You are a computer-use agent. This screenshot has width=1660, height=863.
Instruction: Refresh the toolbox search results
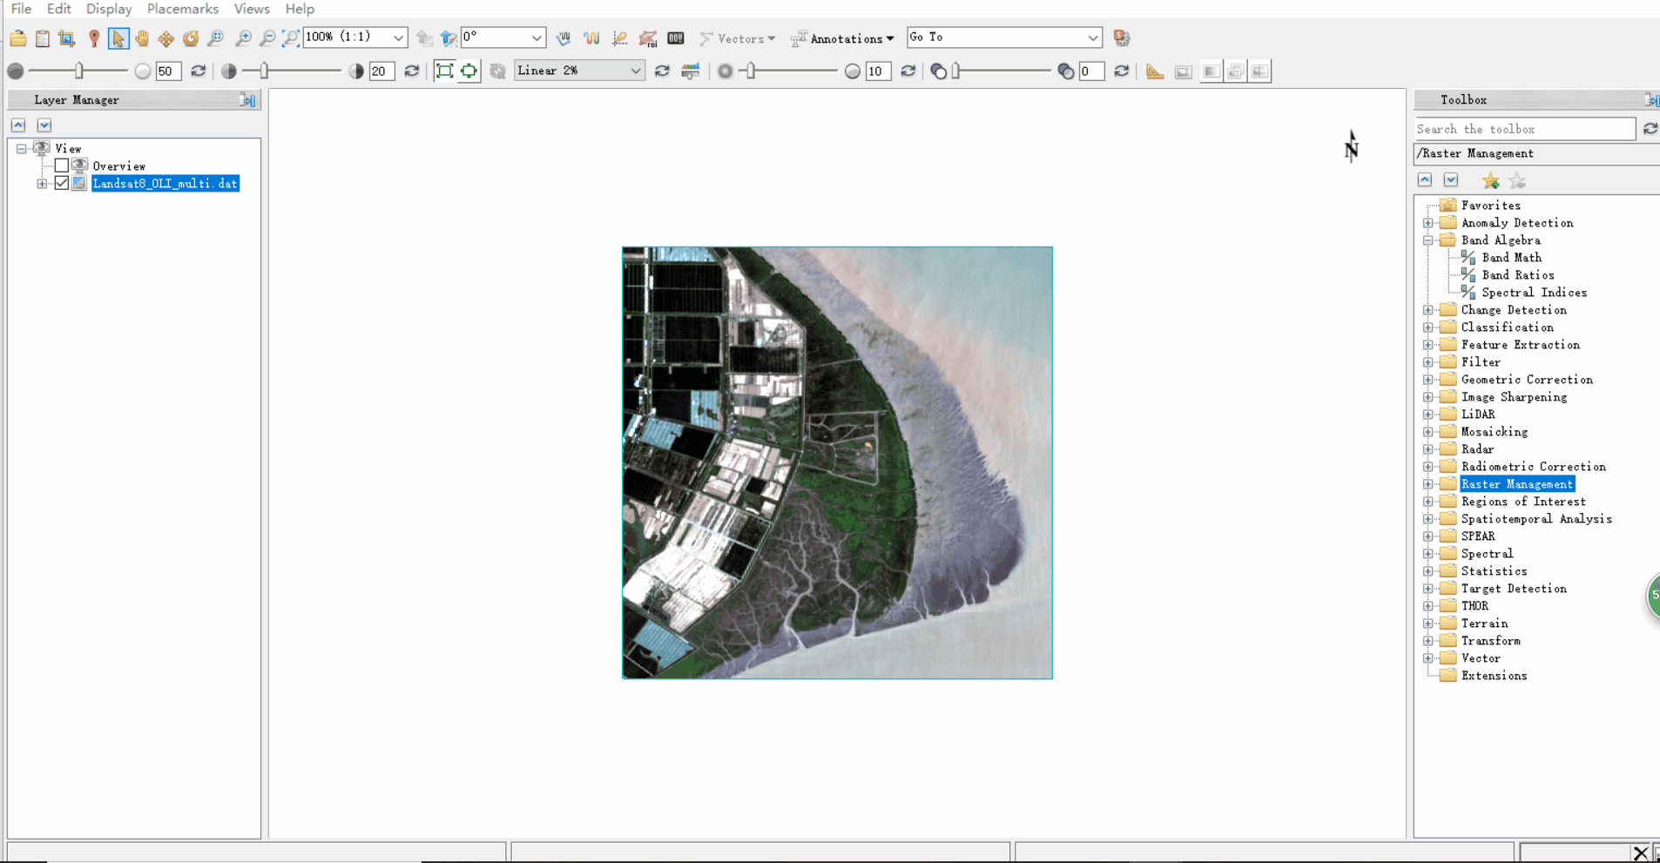1650,129
